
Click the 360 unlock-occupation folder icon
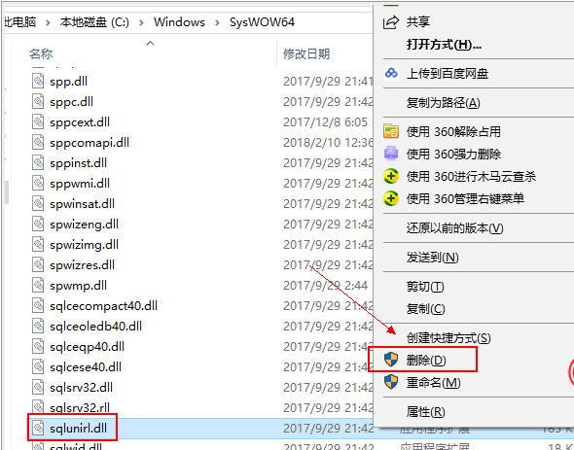[390, 131]
